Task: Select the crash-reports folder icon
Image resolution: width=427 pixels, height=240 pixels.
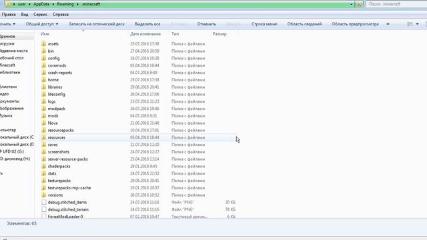Action: [43, 73]
